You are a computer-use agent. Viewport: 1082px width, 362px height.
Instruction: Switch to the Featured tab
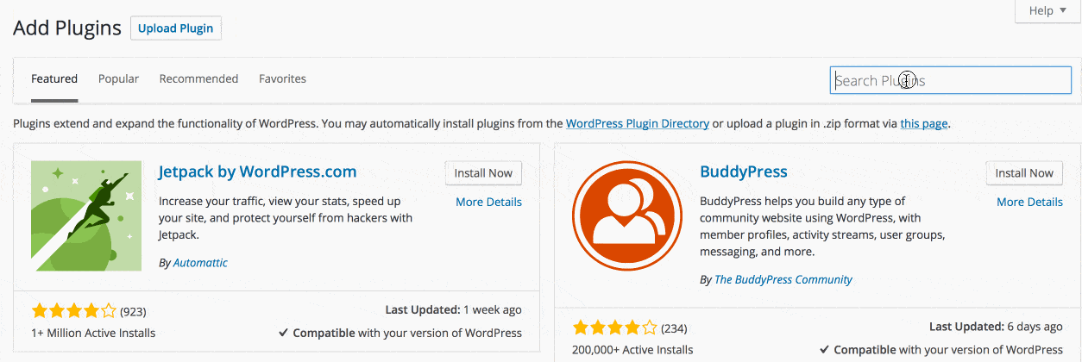[x=54, y=78]
